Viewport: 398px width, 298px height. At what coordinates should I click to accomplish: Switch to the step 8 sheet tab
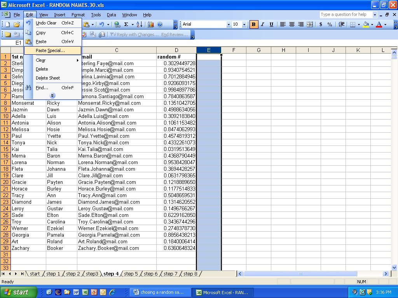(190, 274)
